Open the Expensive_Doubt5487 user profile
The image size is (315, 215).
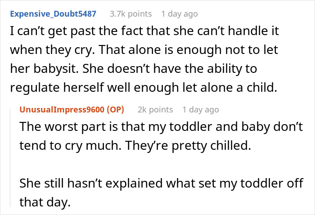pyautogui.click(x=53, y=14)
